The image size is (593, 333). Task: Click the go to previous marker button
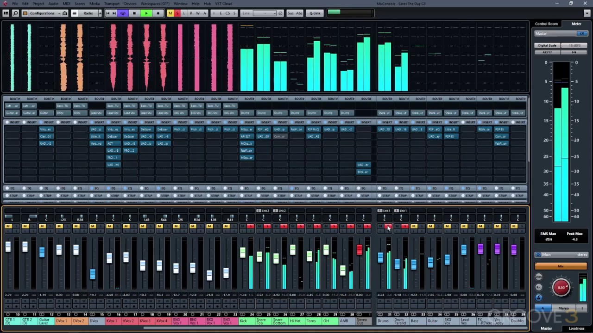(x=107, y=13)
